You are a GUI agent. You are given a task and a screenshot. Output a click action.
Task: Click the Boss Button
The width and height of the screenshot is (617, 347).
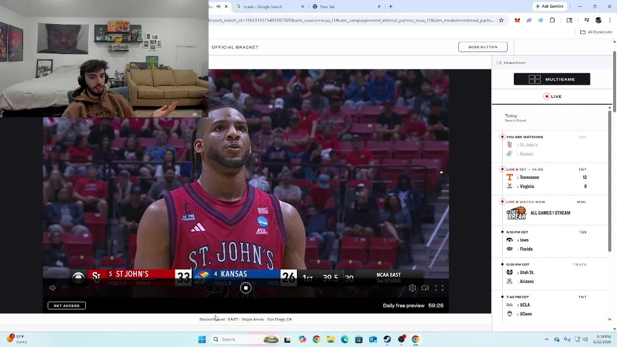click(x=483, y=47)
